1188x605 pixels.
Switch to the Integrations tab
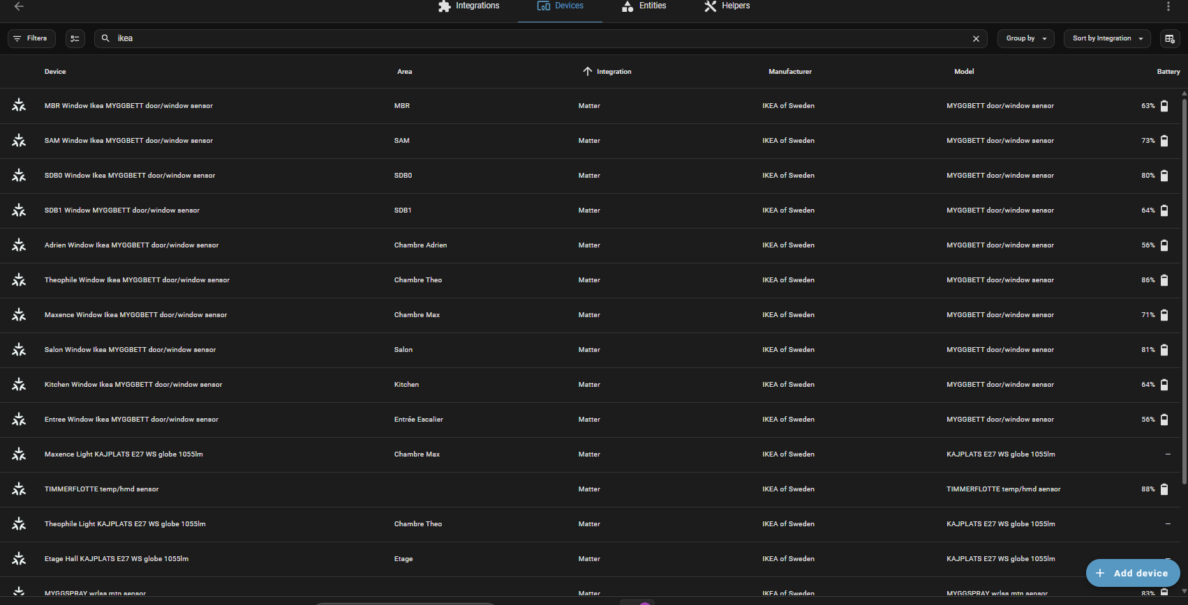(469, 6)
